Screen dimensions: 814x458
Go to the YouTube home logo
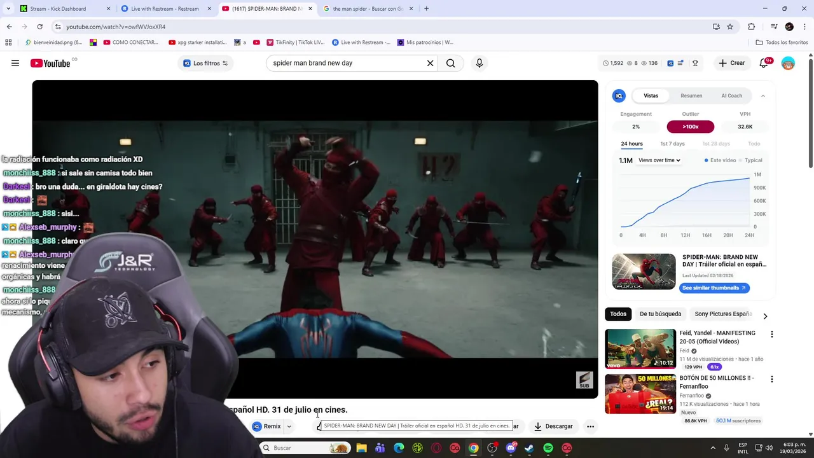(x=50, y=63)
